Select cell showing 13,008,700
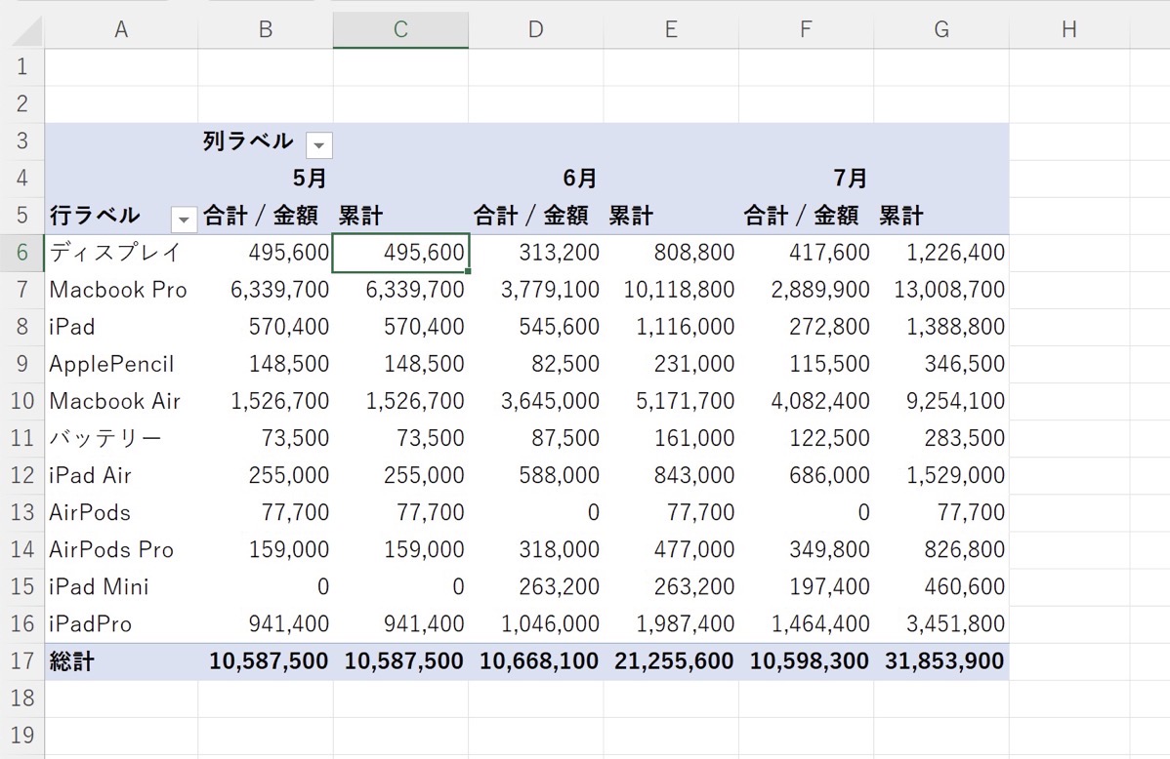 (940, 290)
